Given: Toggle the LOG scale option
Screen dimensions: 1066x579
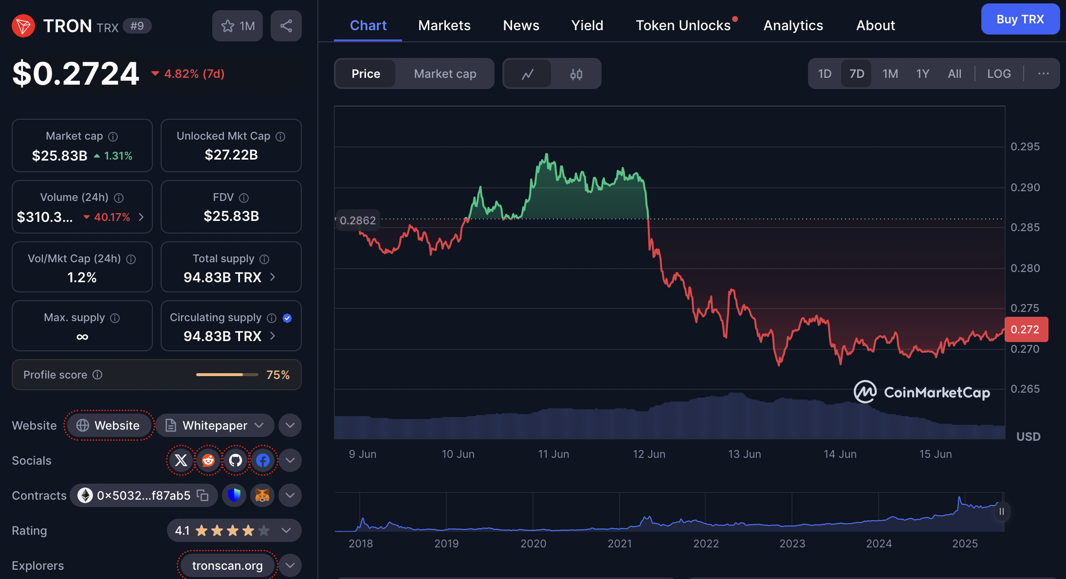Looking at the screenshot, I should (999, 74).
